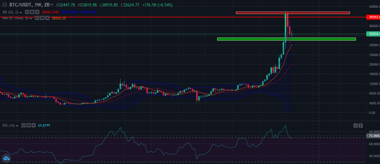This screenshot has width=380, height=164.
Task: Open the RSI indicator settings gear
Action: click(28, 125)
